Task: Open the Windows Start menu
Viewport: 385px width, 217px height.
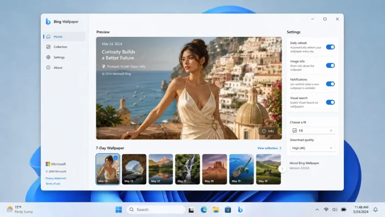Action: [119, 210]
